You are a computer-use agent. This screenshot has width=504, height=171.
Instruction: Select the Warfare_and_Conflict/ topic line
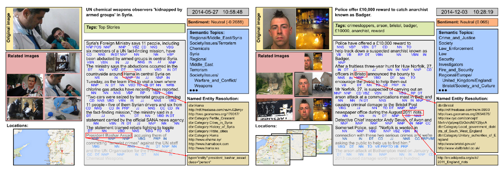click(x=215, y=80)
